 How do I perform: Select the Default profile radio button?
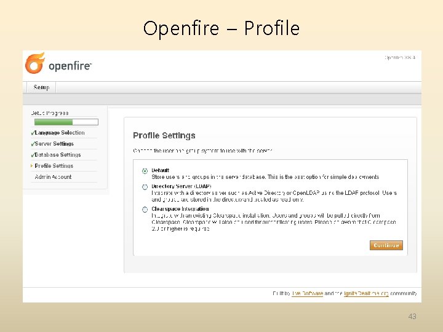(145, 171)
